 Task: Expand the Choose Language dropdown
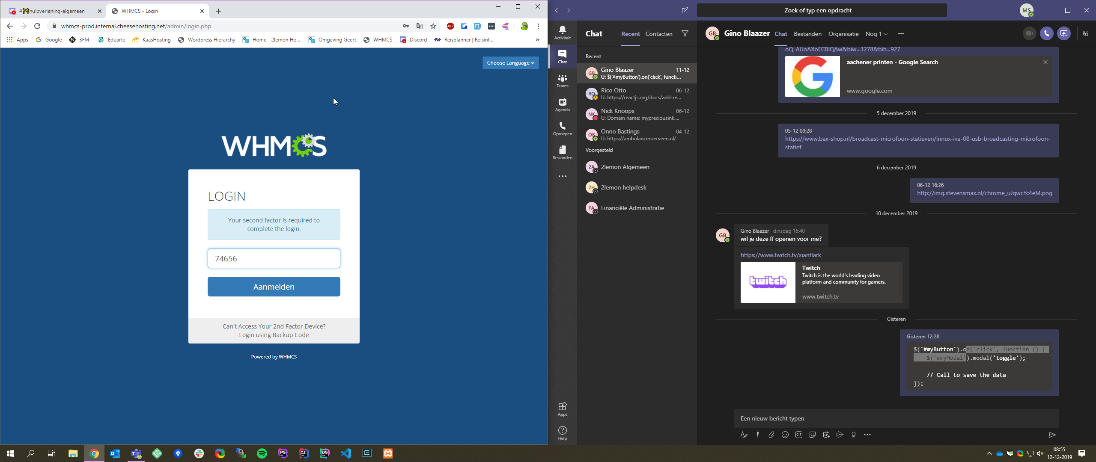click(x=510, y=63)
